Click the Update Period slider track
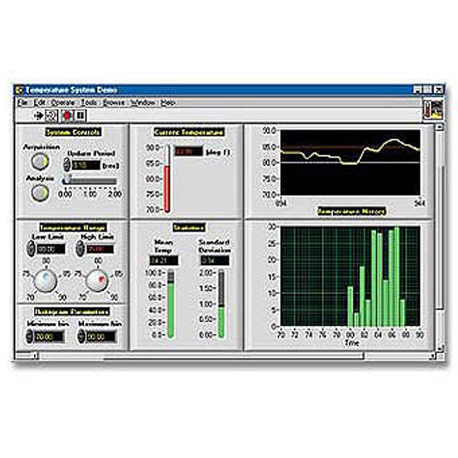 pos(92,181)
